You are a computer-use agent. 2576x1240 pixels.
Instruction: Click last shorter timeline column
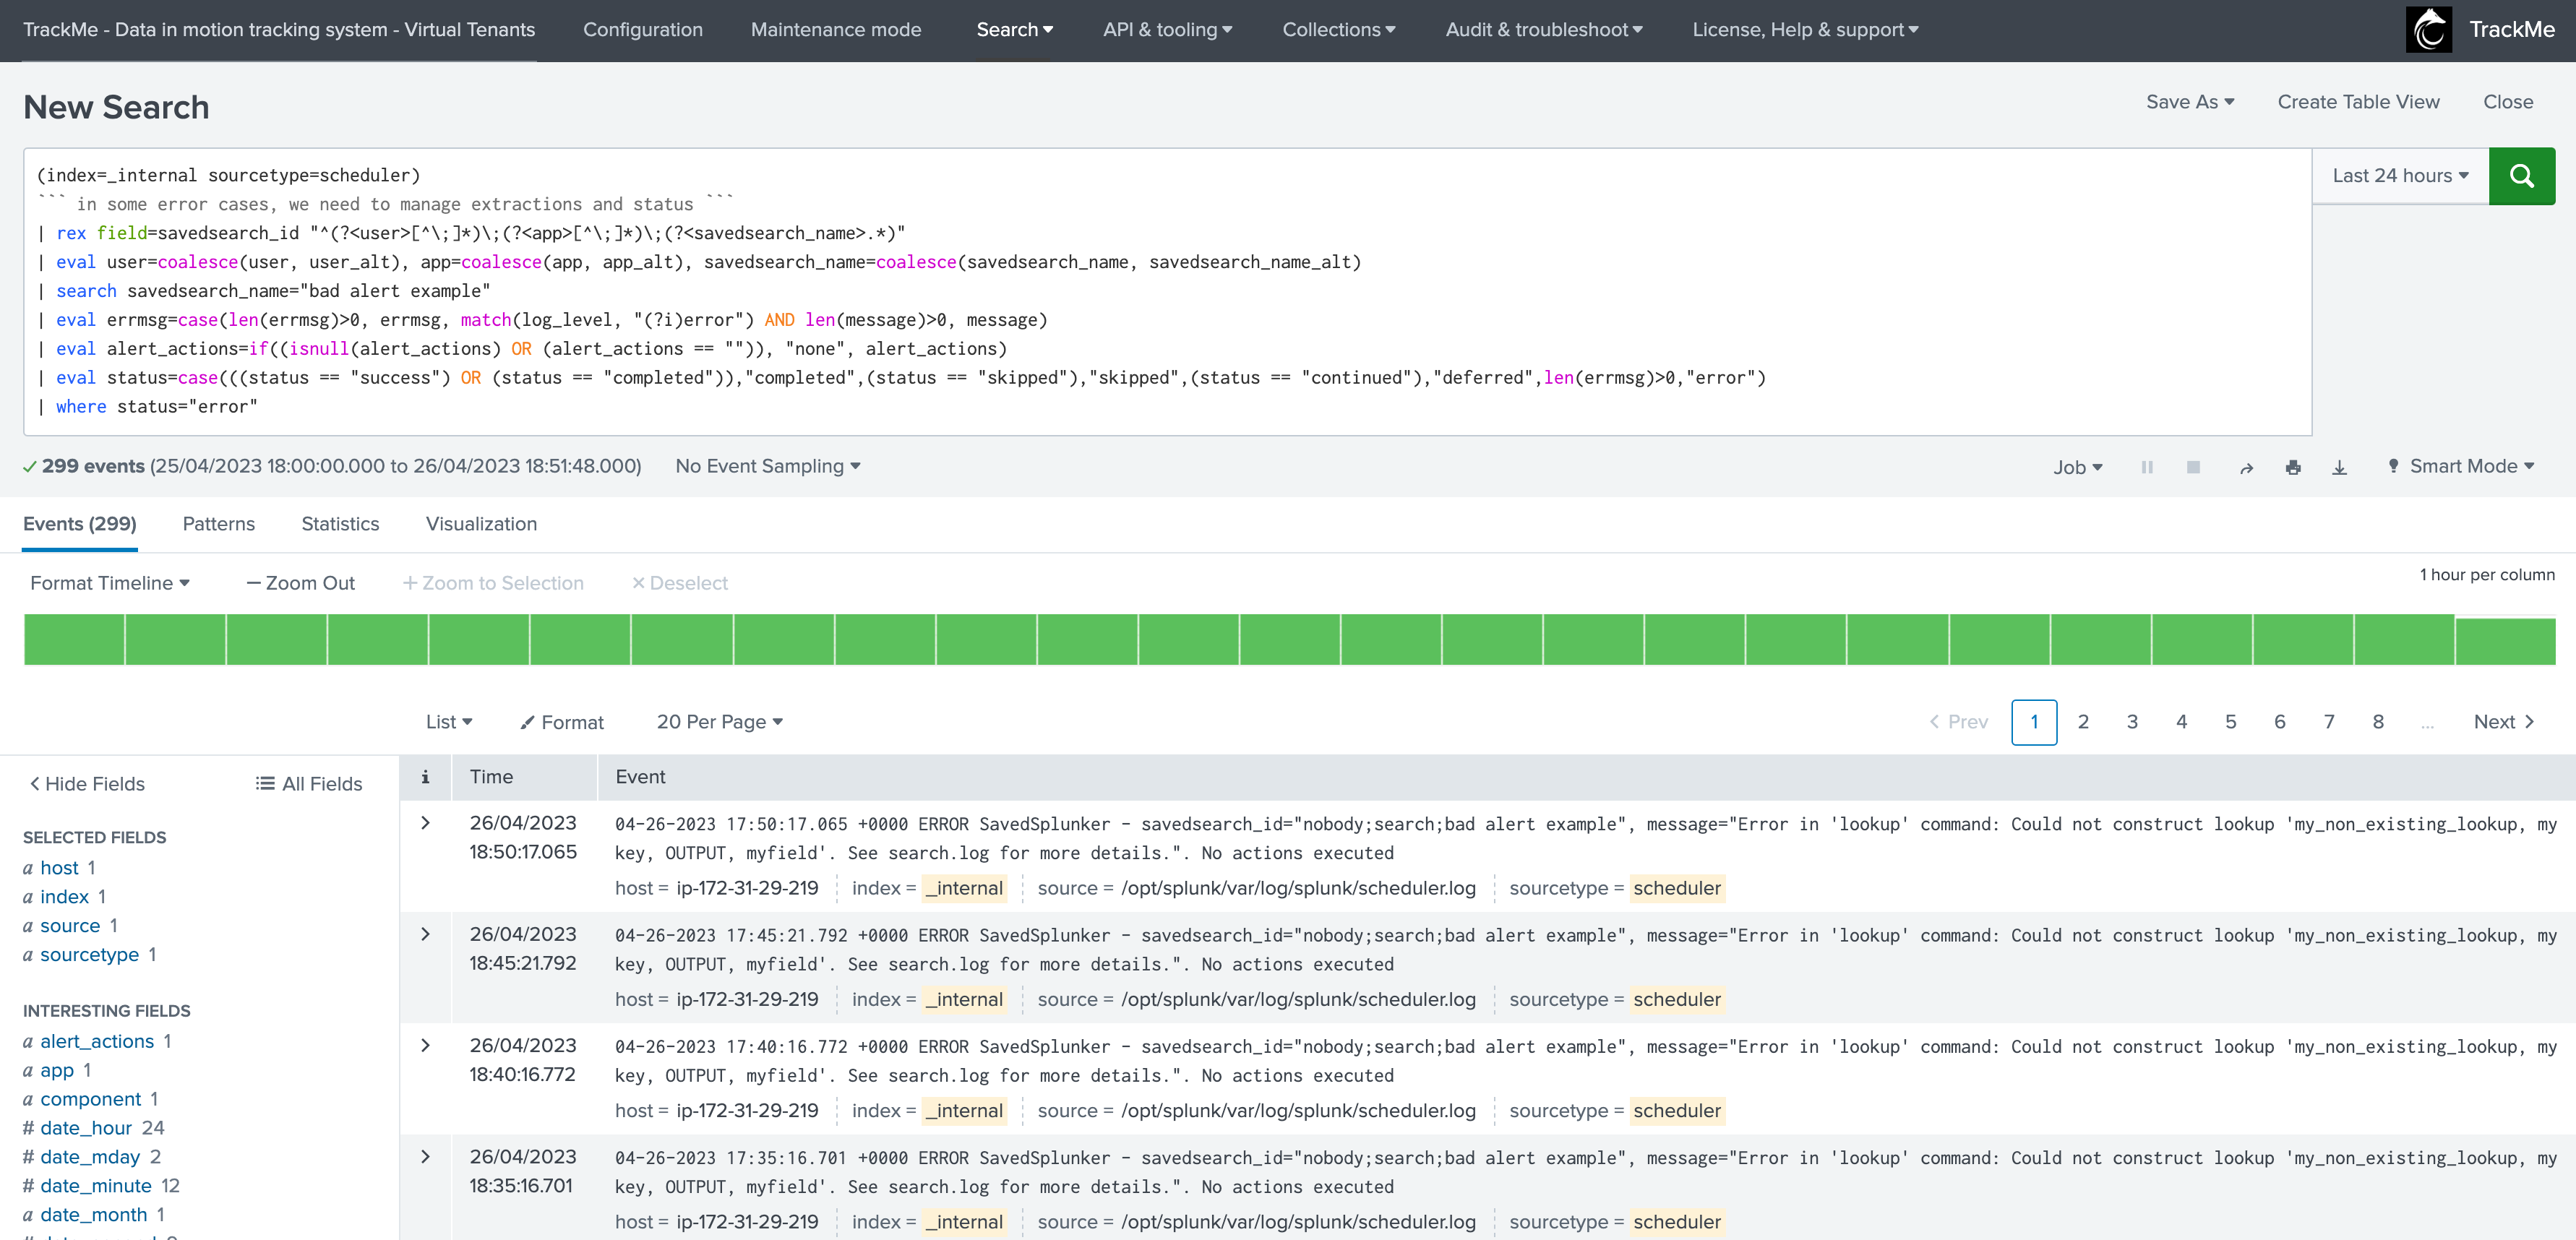coord(2505,642)
